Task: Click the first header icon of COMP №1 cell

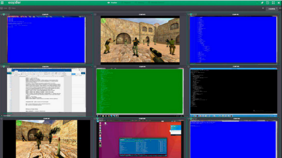Action: [1, 14]
